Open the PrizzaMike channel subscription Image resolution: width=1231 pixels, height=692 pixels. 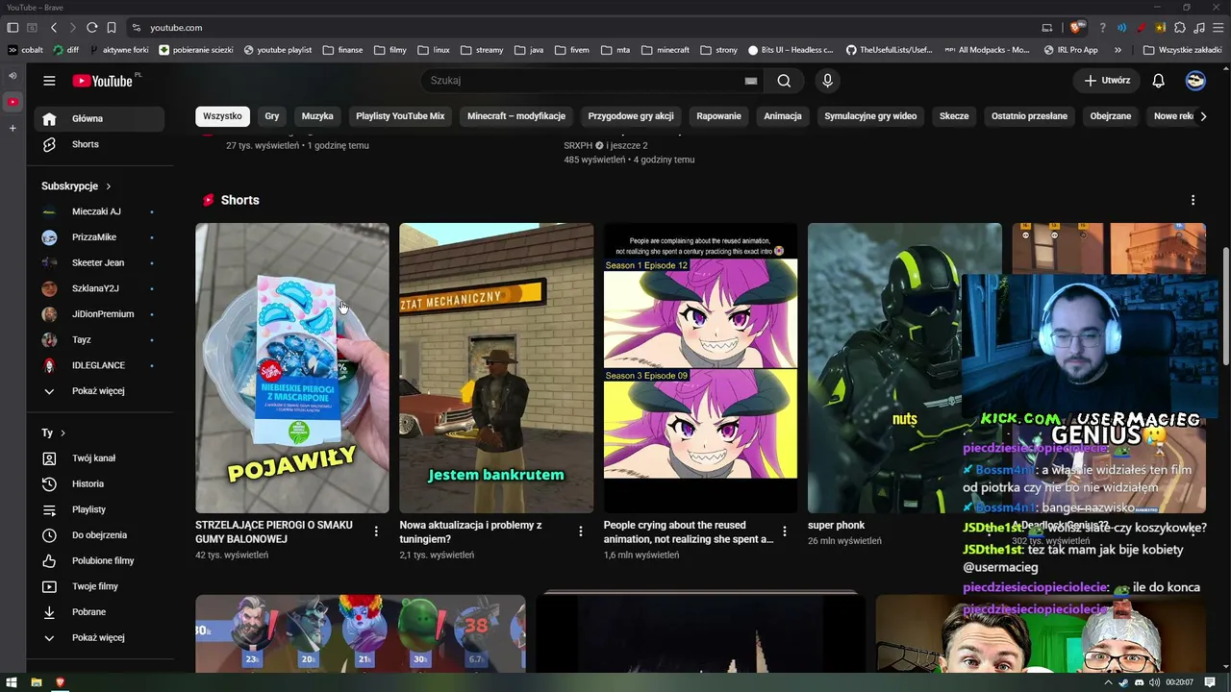tap(99, 237)
